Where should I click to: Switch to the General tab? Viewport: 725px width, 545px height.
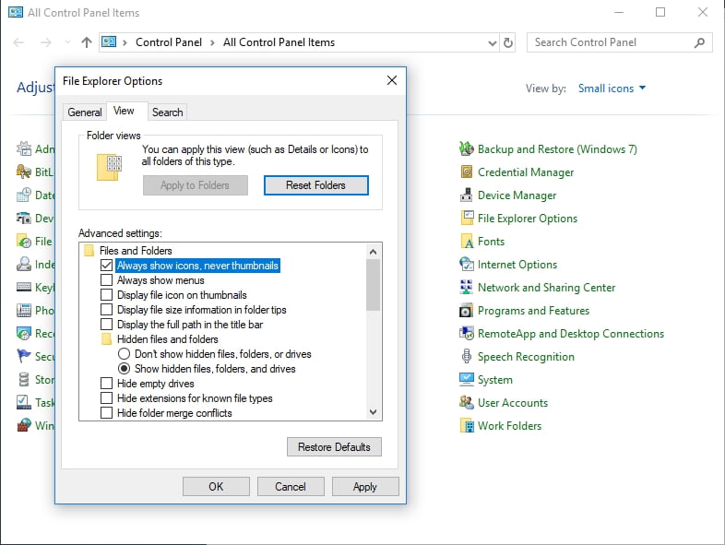point(85,112)
